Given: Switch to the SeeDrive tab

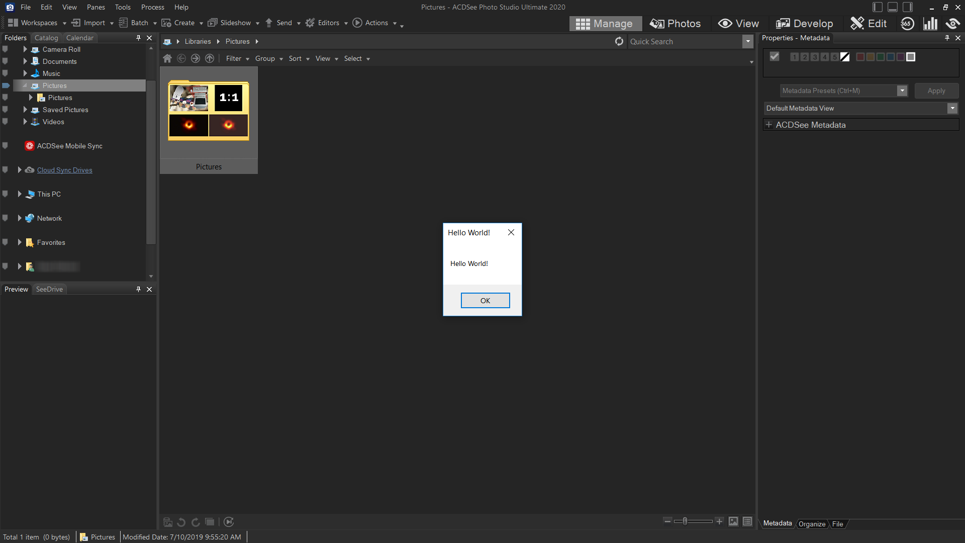Looking at the screenshot, I should (x=49, y=289).
